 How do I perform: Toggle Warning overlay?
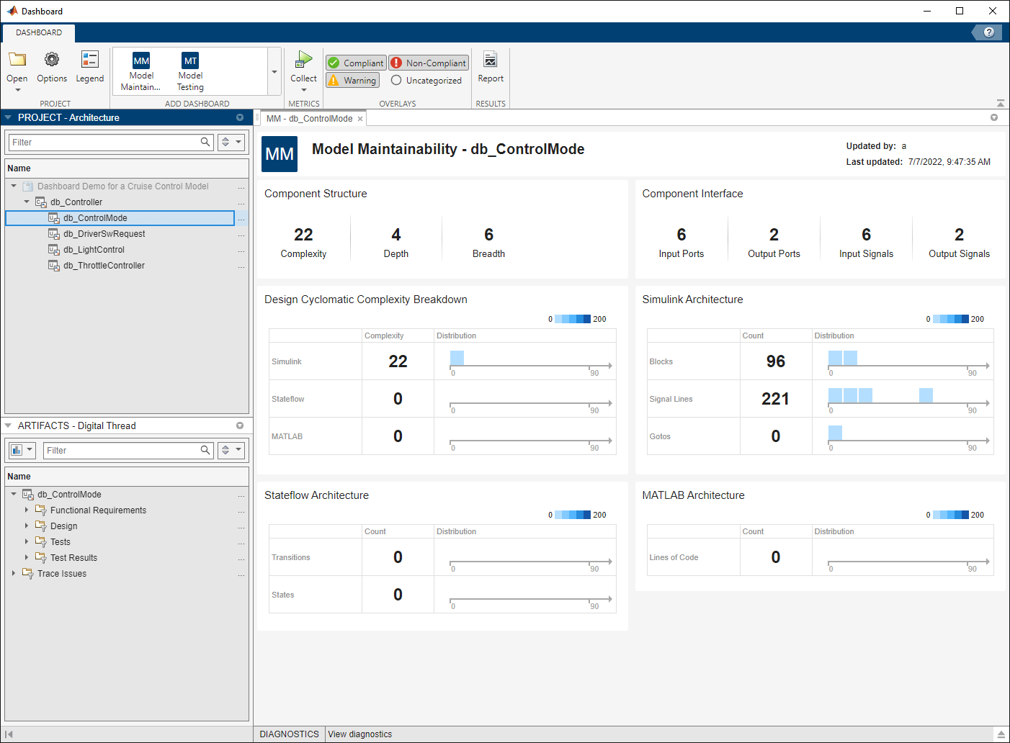352,81
